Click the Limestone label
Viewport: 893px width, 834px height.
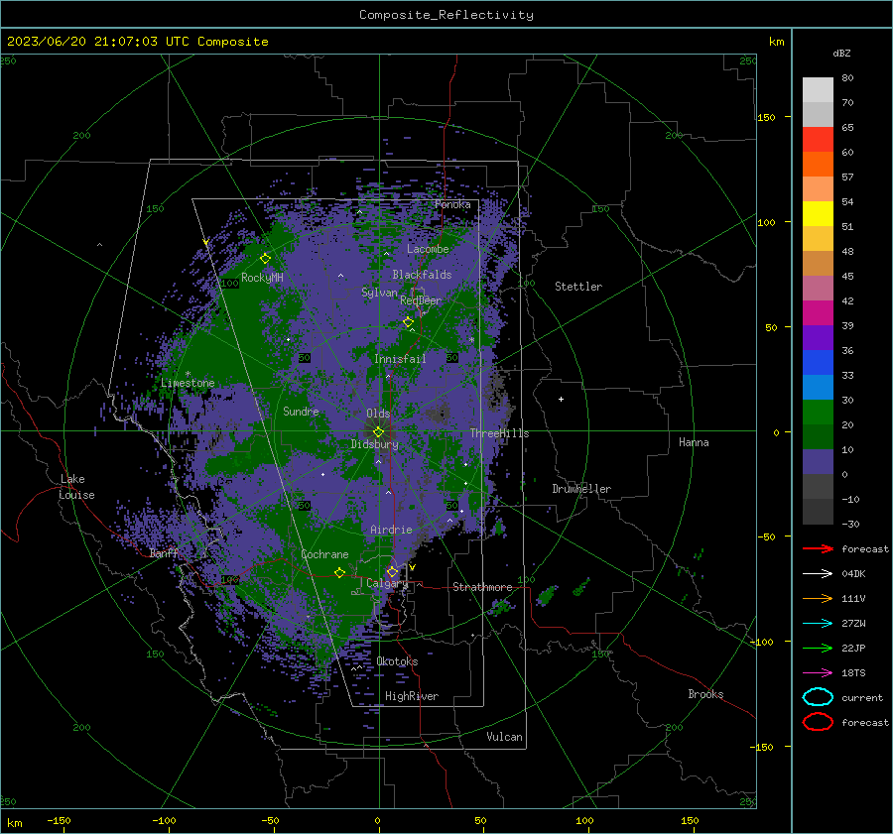click(x=188, y=383)
